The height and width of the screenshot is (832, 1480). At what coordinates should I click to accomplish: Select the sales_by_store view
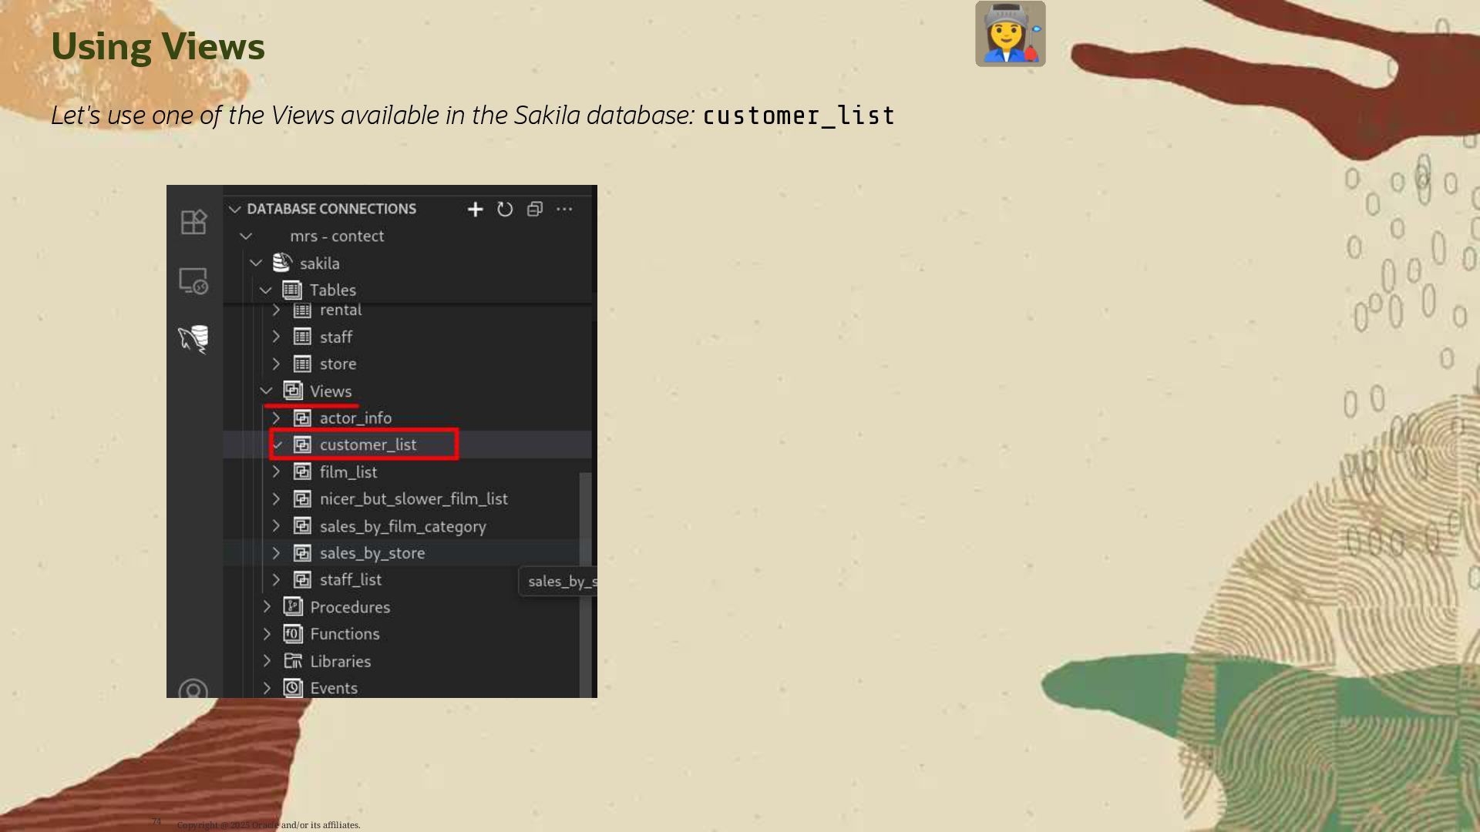point(372,553)
